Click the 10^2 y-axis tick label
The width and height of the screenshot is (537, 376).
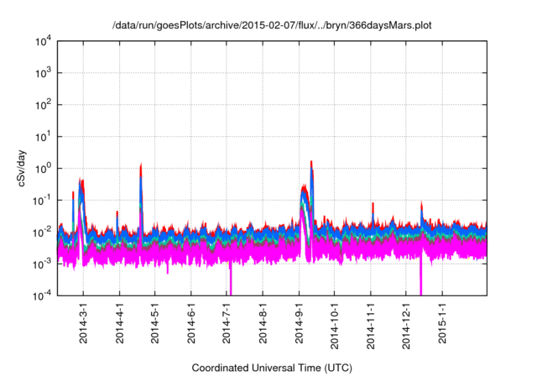44,105
